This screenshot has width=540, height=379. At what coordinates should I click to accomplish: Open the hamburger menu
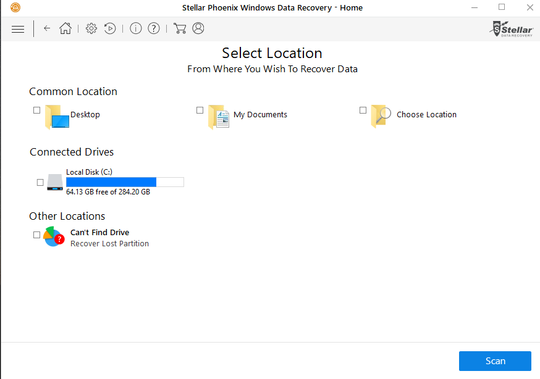tap(18, 28)
